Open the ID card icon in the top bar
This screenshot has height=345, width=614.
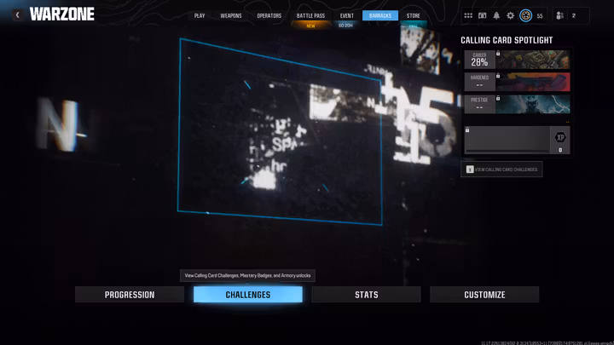pos(482,15)
